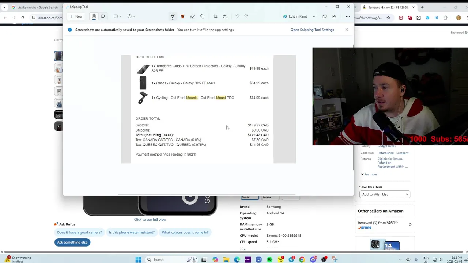The height and width of the screenshot is (263, 468).
Task: Open Microsoft Edge from the taskbar
Action: click(x=237, y=260)
